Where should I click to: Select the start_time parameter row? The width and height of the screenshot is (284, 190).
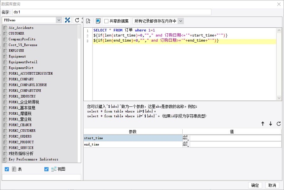133,138
